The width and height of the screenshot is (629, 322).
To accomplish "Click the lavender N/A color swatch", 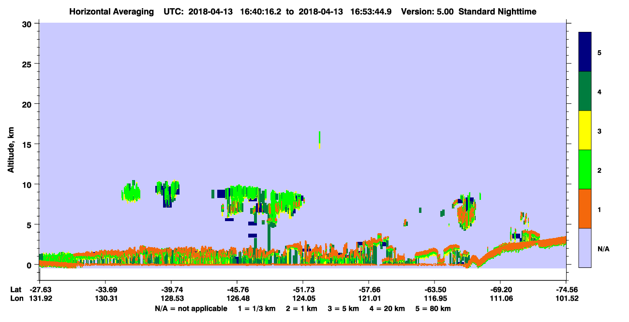I will point(585,248).
